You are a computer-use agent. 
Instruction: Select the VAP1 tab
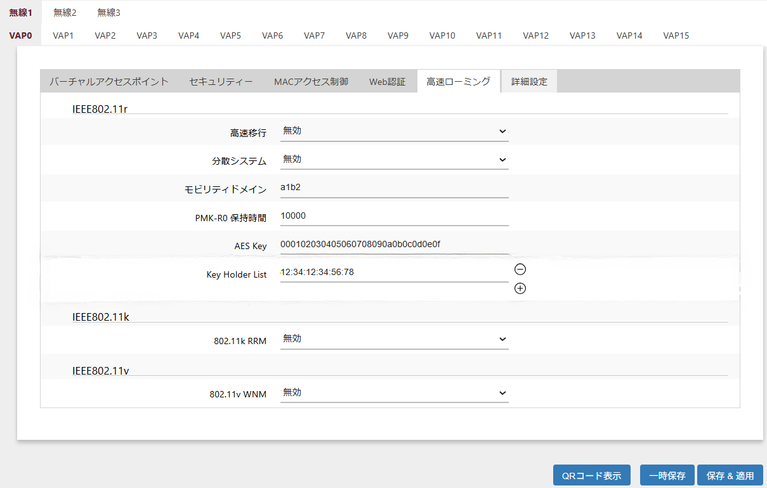click(x=63, y=35)
